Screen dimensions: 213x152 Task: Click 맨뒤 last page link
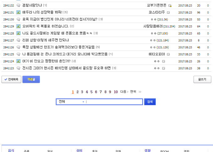coord(133,92)
